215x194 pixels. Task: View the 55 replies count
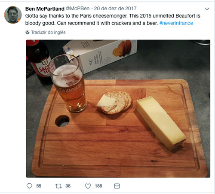tap(39, 186)
